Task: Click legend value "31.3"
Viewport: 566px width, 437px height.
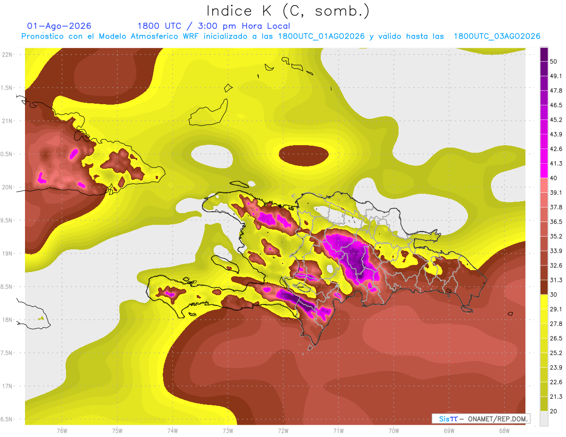Action: click(556, 280)
